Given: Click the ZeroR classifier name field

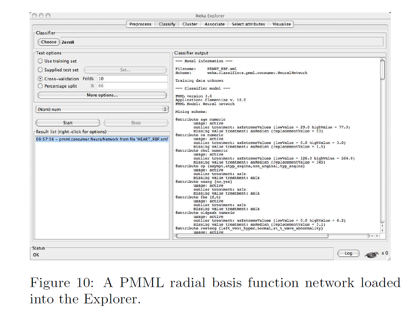Looking at the screenshot, I should pyautogui.click(x=222, y=42).
